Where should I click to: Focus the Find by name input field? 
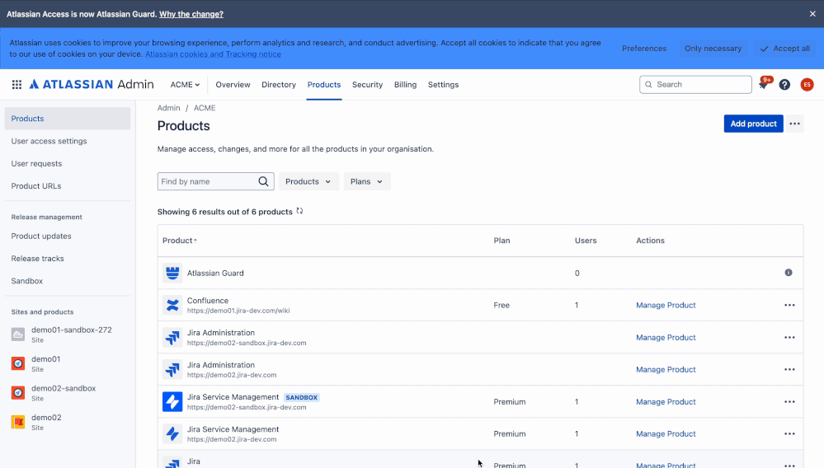(215, 181)
